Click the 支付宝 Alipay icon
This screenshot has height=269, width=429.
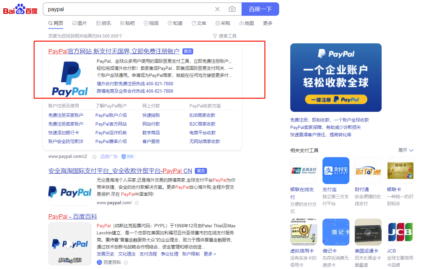[336, 171]
